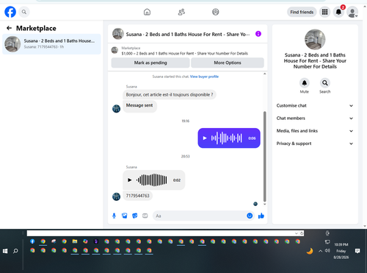This screenshot has height=273, width=367.
Task: Send a thumbs-up like
Action: point(261,216)
